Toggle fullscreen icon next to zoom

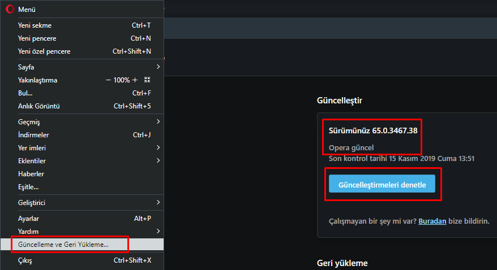point(147,80)
